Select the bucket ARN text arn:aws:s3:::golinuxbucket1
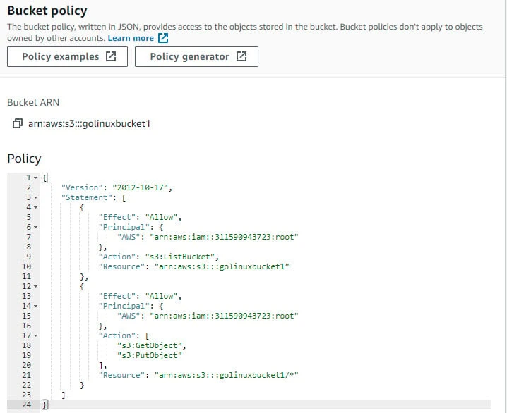 pos(89,123)
